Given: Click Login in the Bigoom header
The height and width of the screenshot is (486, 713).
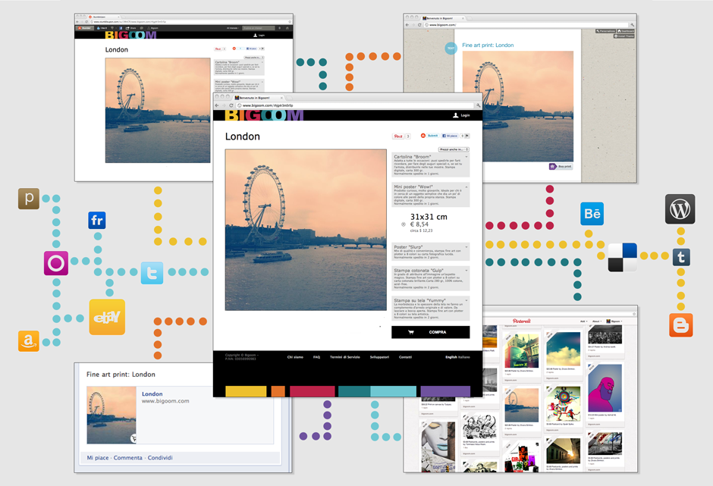Looking at the screenshot, I should pos(461,115).
